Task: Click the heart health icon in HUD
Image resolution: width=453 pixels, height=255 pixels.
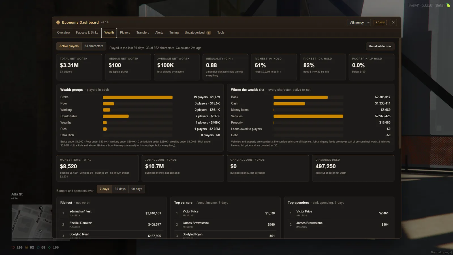Action: pos(13,247)
